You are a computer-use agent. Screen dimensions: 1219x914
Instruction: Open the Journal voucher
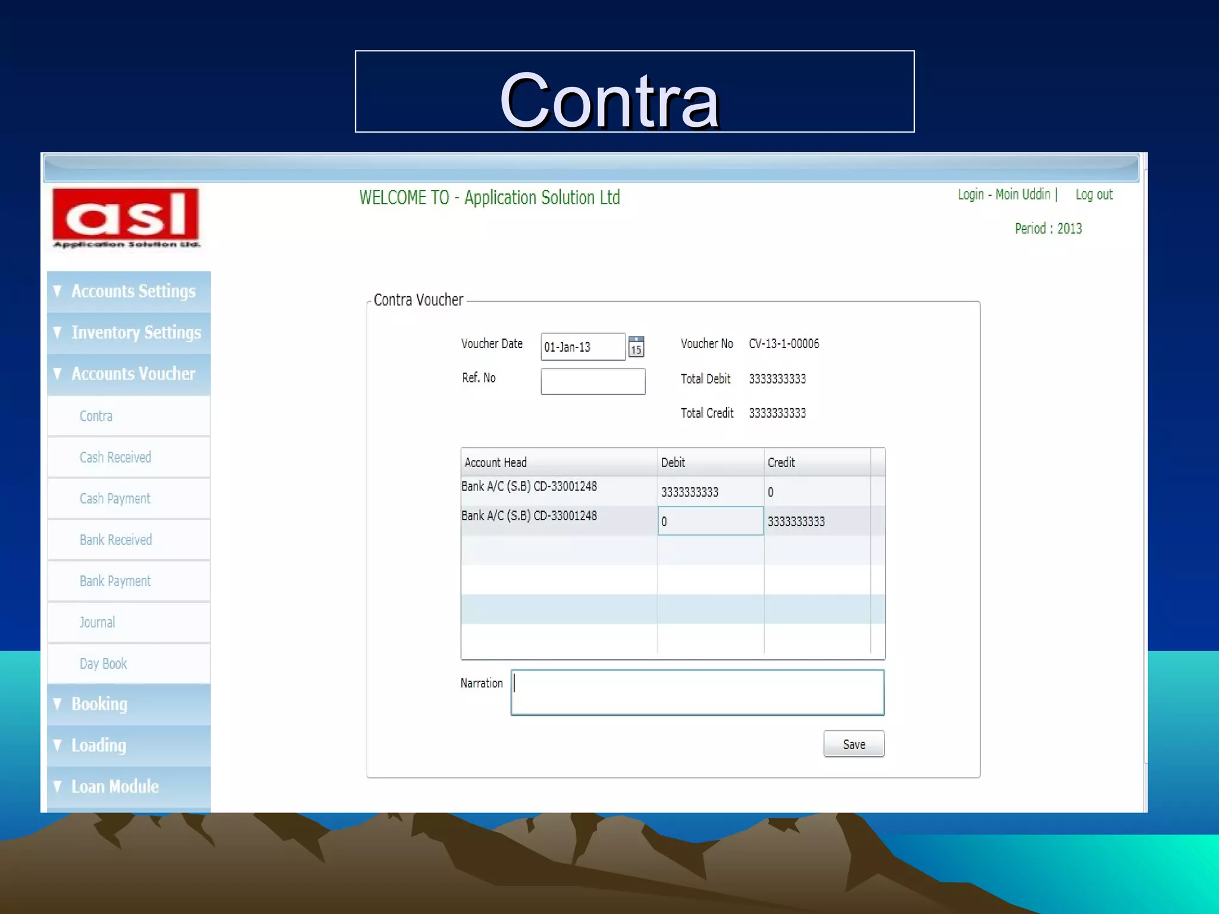[129, 622]
